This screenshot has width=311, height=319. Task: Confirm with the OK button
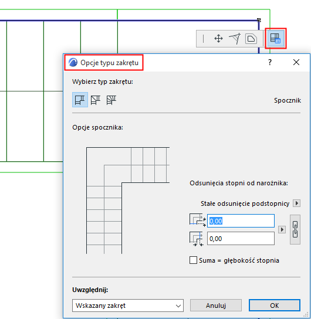point(275,306)
